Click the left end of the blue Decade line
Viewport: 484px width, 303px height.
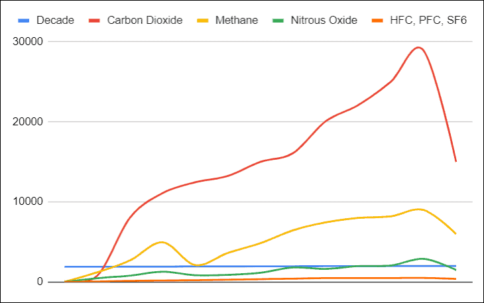pyautogui.click(x=66, y=267)
